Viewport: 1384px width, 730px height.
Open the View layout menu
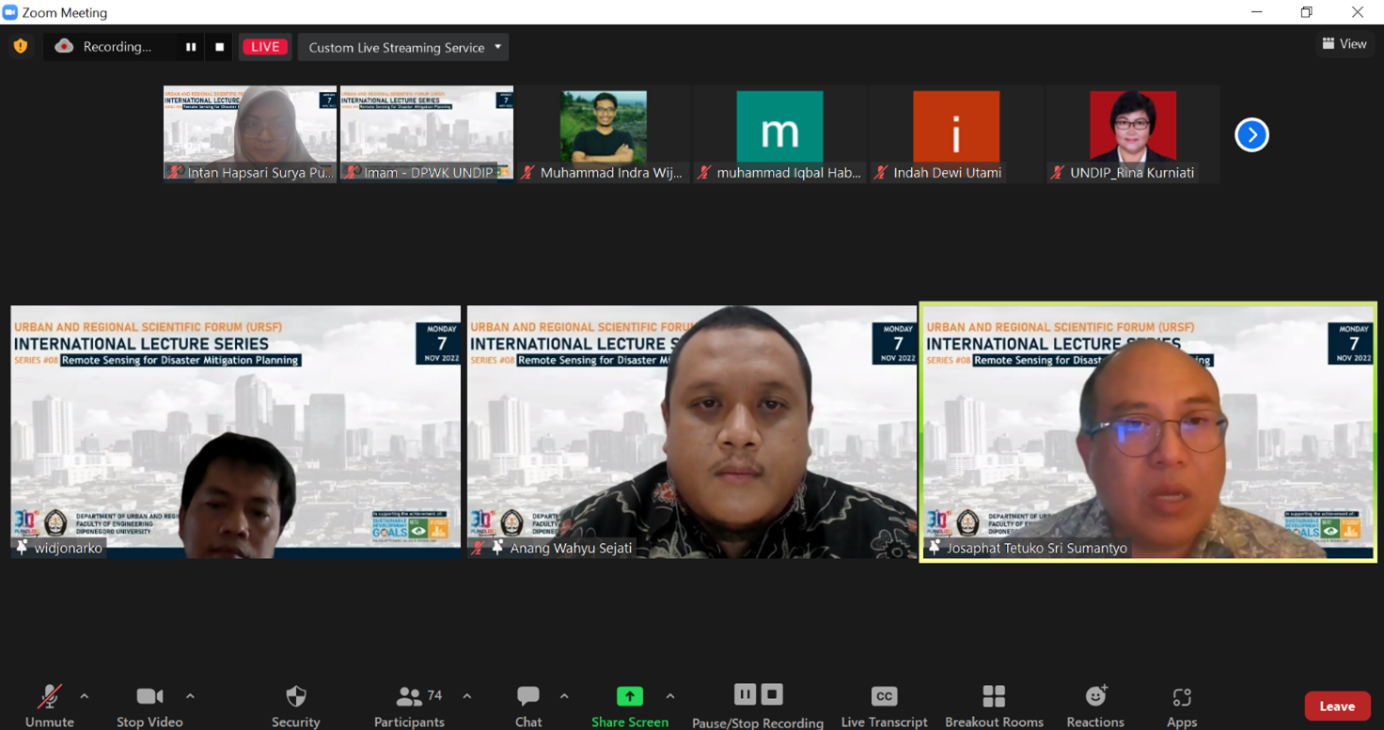(1344, 44)
